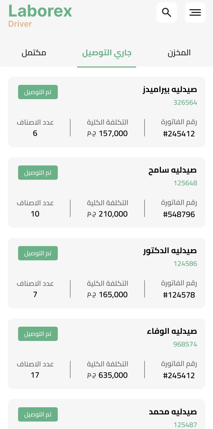Open the صيدليه الوفاء card title
Viewport: 213px width, 429px height.
click(x=172, y=331)
